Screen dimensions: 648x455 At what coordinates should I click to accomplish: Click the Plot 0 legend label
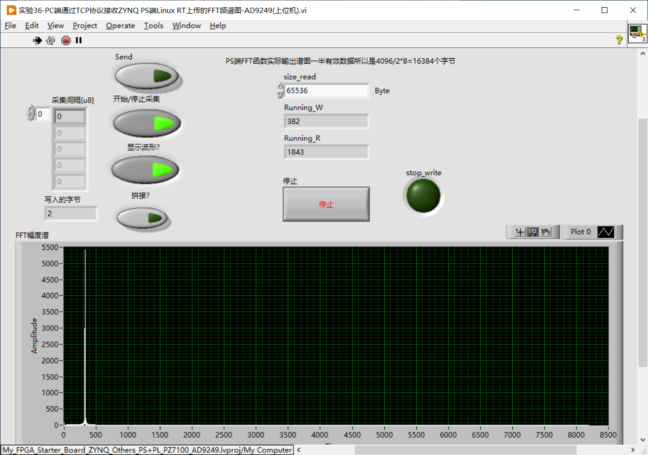[580, 232]
